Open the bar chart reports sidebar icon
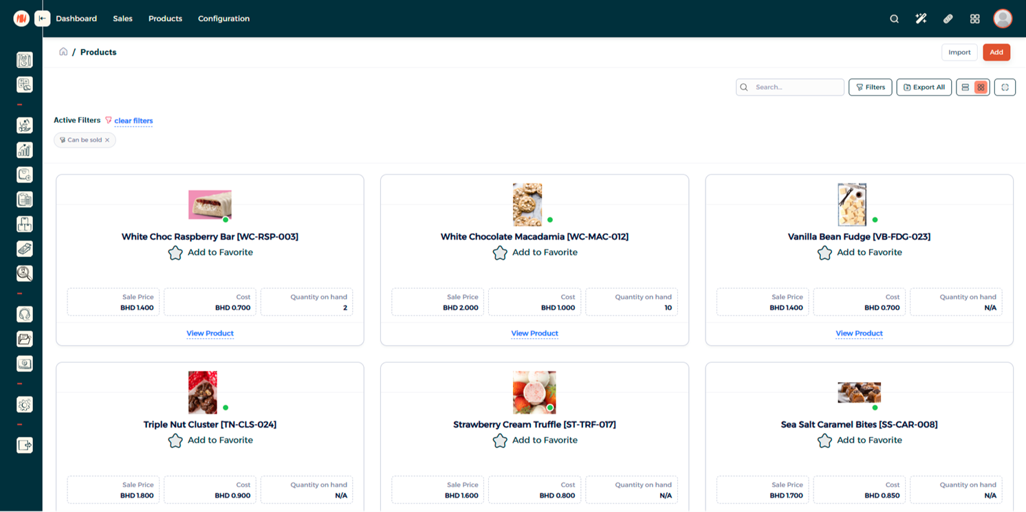1026x512 pixels. [x=25, y=150]
